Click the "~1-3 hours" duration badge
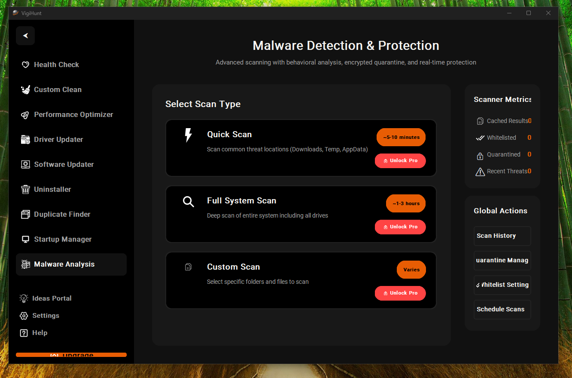The image size is (572, 378). [x=406, y=203]
